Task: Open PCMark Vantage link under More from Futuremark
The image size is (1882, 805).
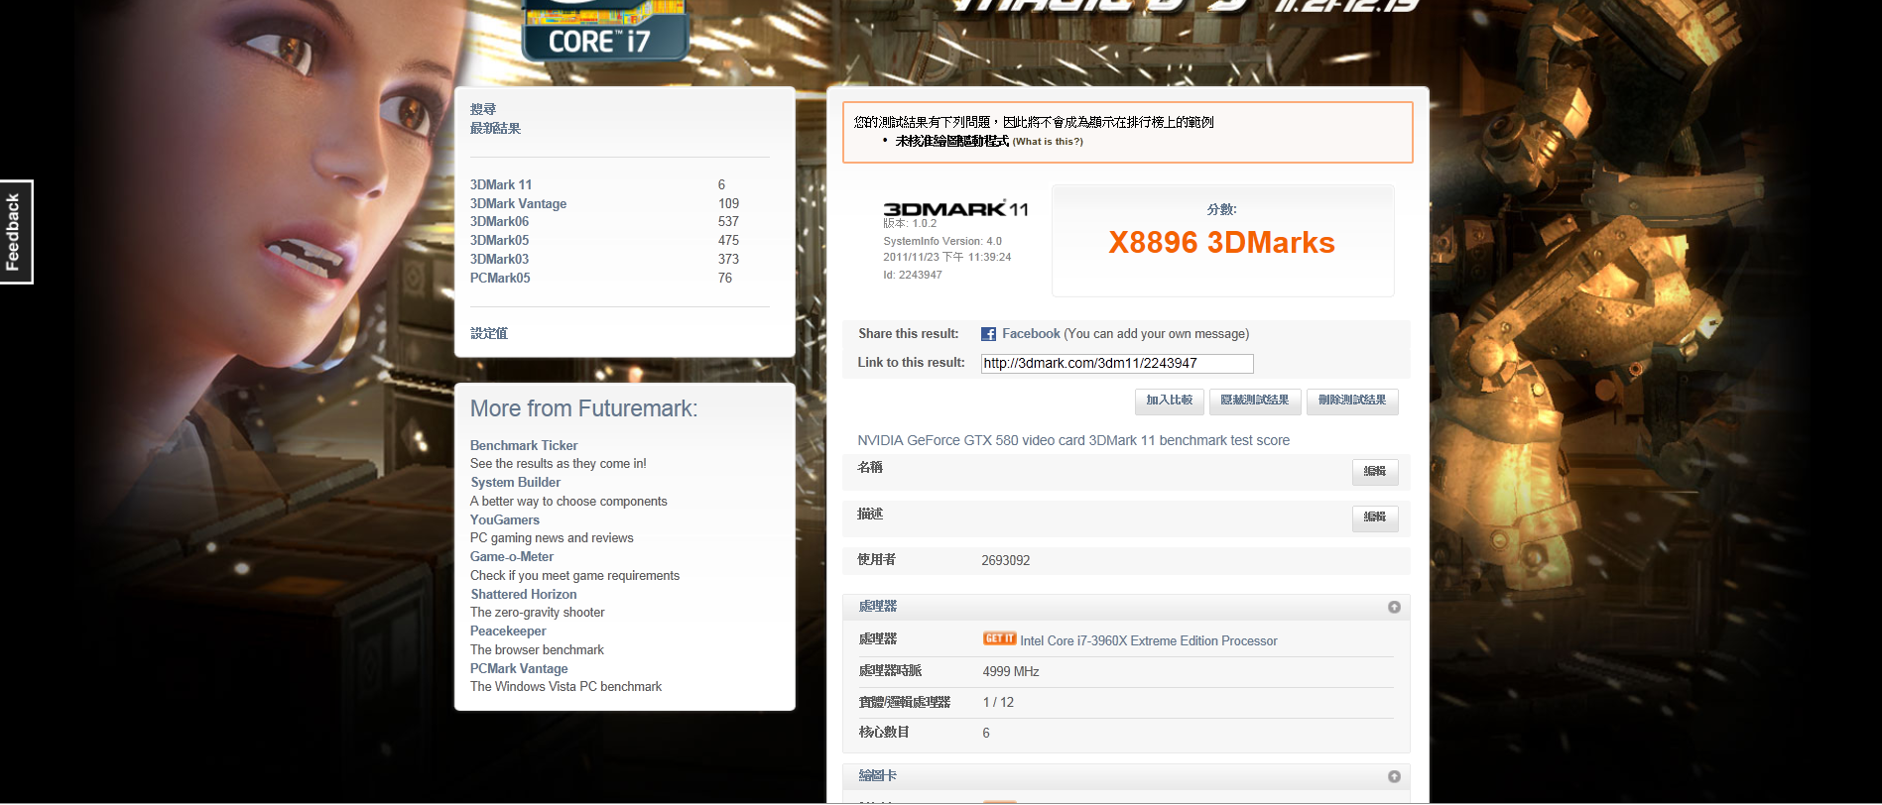Action: coord(519,668)
